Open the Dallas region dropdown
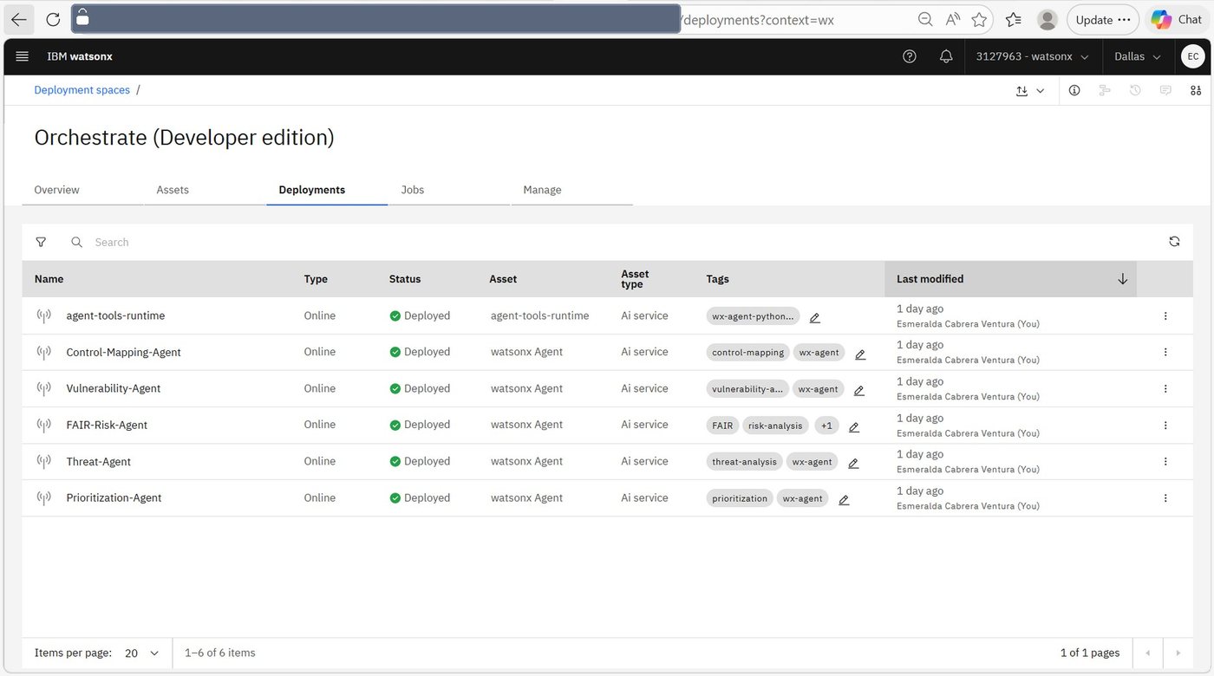The image size is (1214, 676). (x=1138, y=56)
